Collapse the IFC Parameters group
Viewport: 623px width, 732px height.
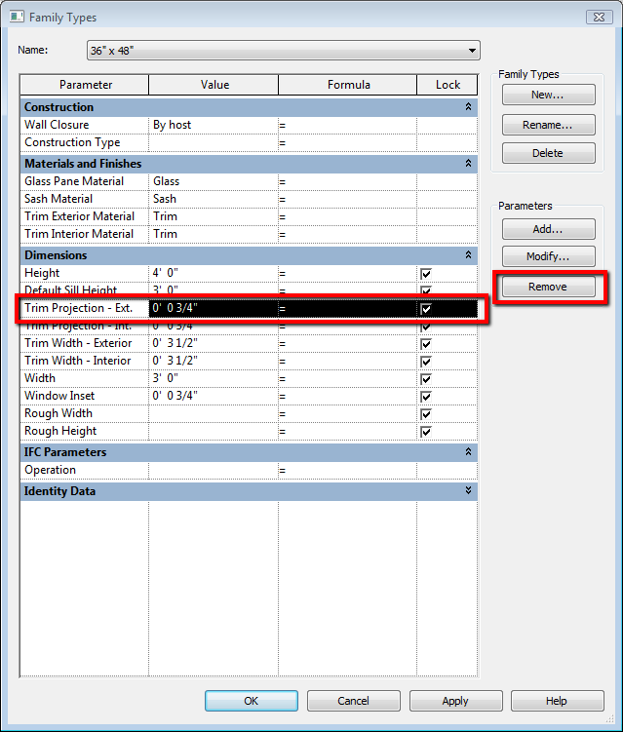tap(468, 452)
